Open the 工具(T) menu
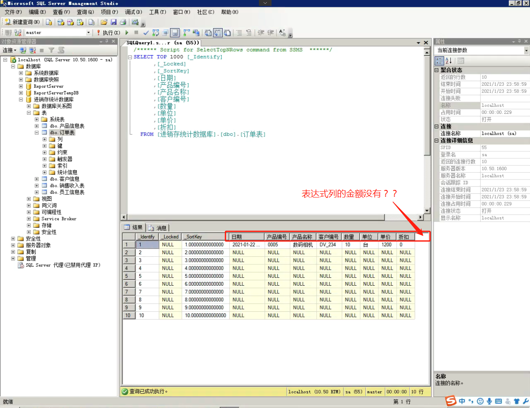The width and height of the screenshot is (530, 408). click(157, 12)
